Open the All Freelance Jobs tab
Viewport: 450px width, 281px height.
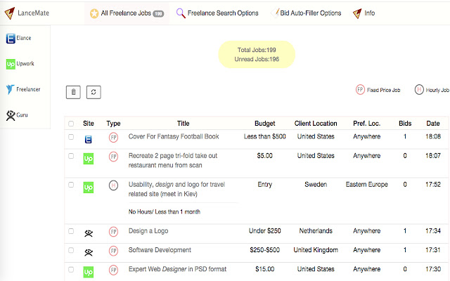127,13
